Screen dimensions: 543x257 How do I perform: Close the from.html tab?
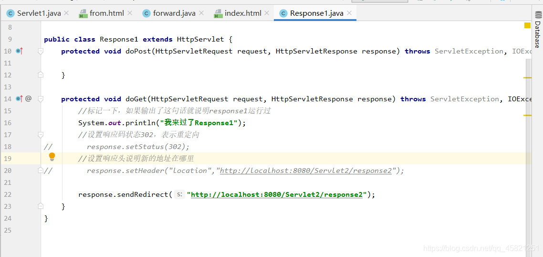tap(130, 13)
